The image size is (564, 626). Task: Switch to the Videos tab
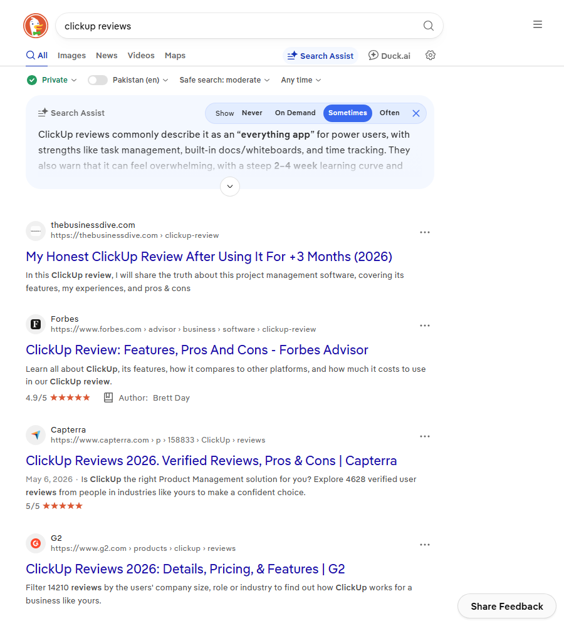coord(141,56)
